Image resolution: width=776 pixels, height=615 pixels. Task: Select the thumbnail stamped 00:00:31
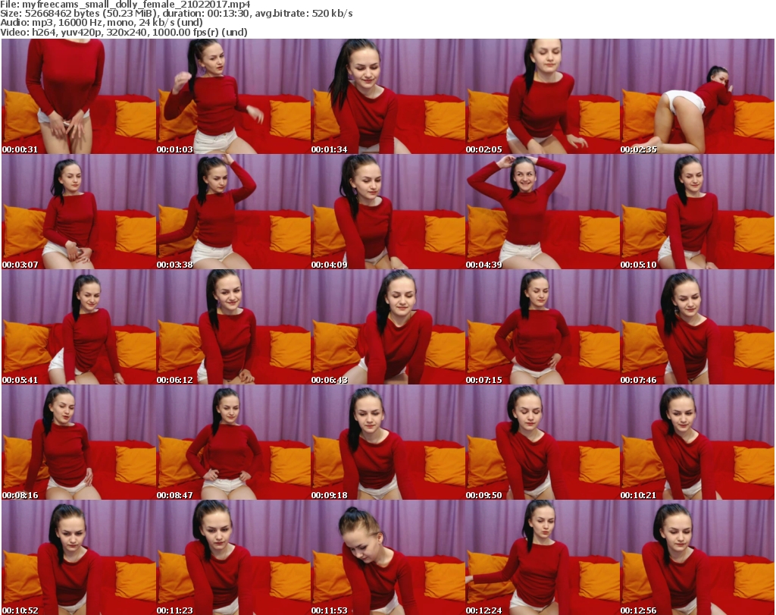click(79, 96)
